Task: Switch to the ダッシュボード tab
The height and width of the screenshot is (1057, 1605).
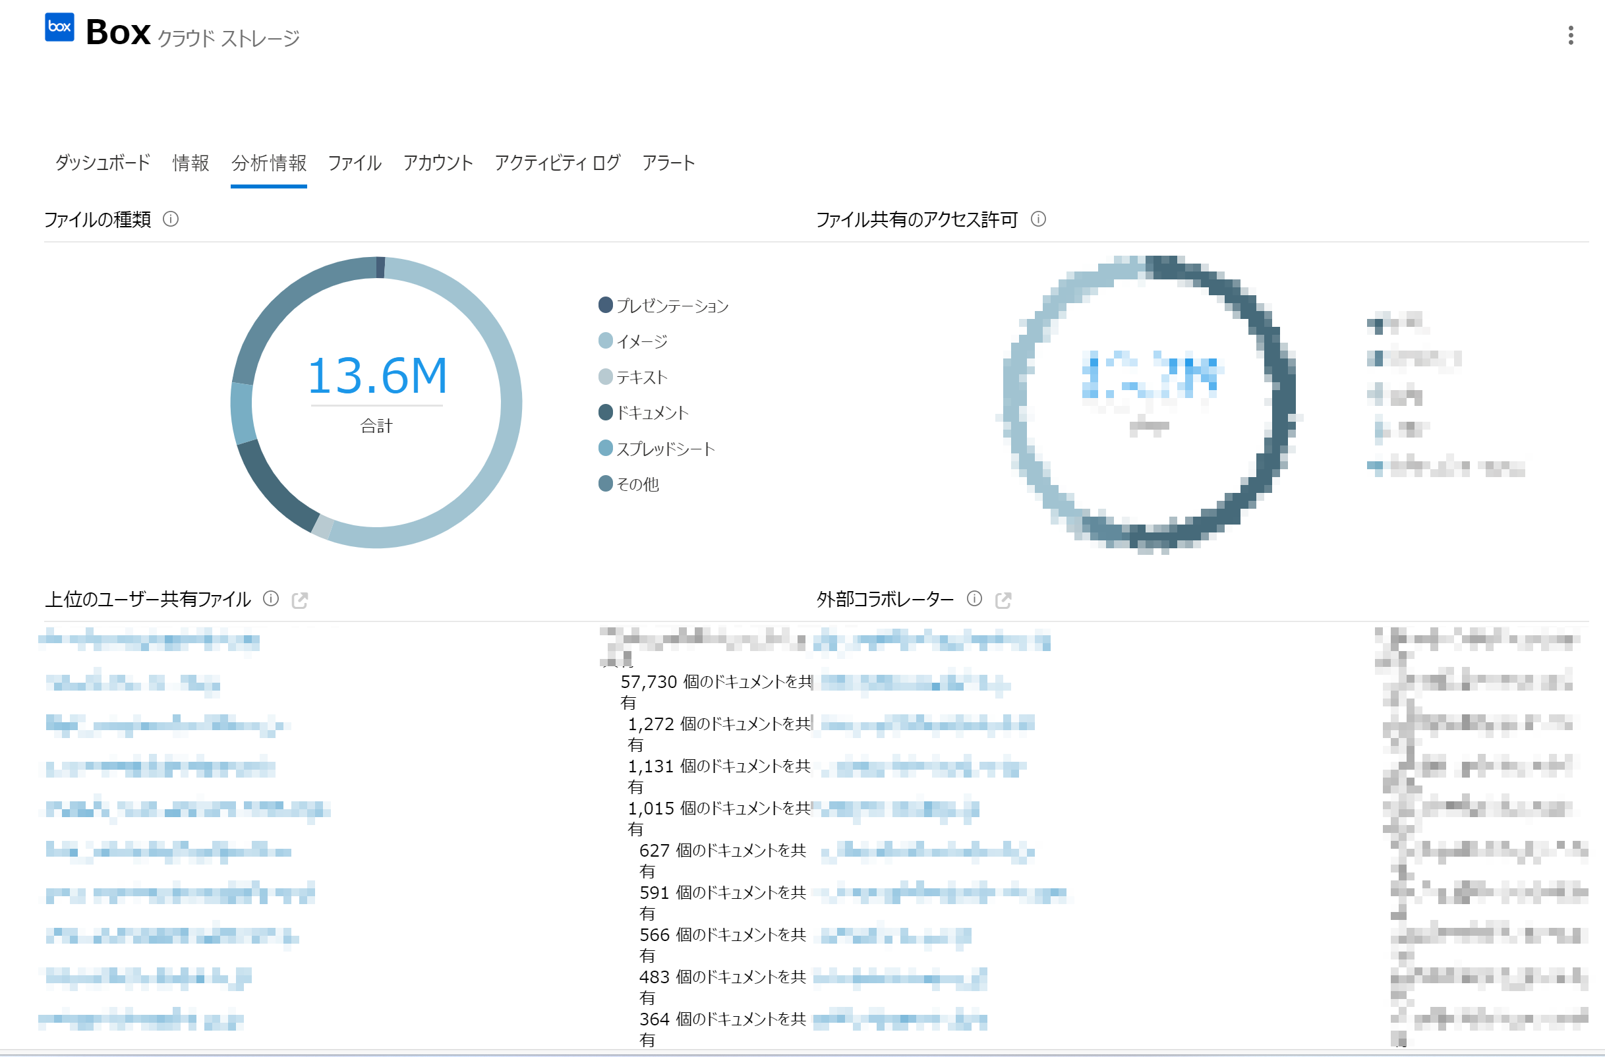Action: [x=103, y=163]
